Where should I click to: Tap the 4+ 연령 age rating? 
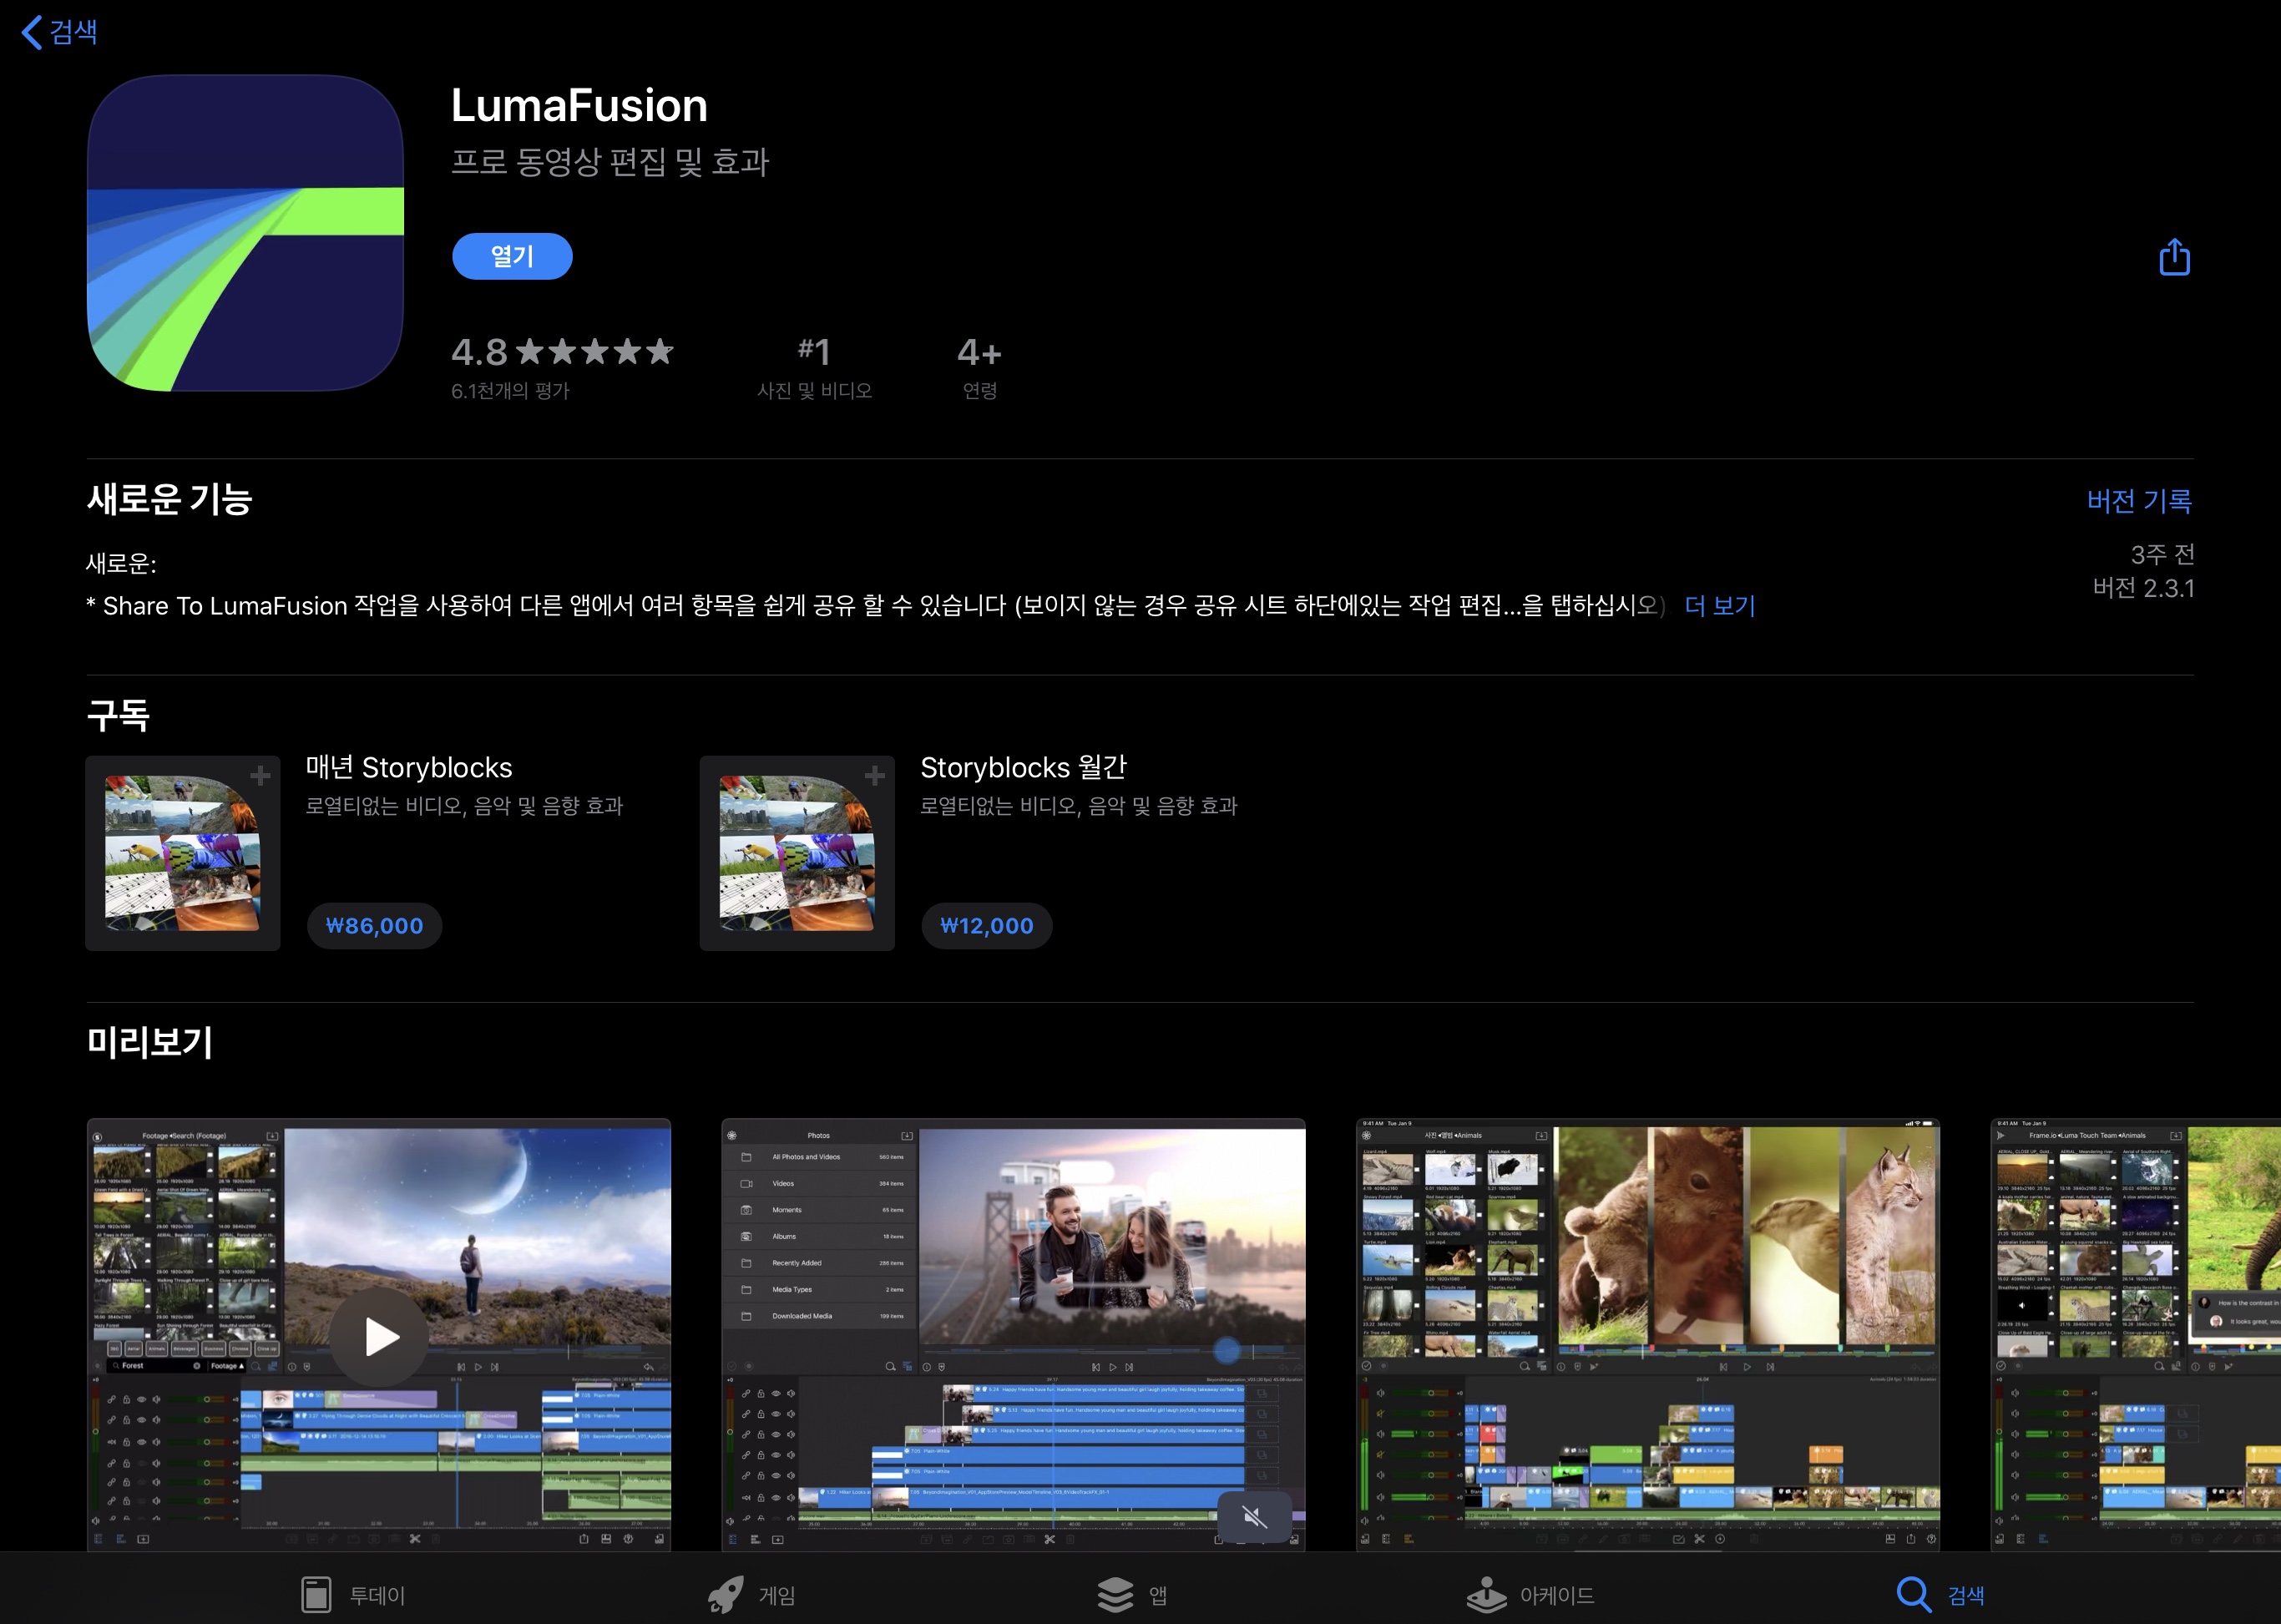(979, 368)
